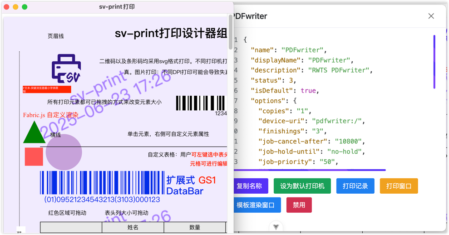Click the print preview vertical scrollbar
Viewport: 449px width, 235px height.
click(x=231, y=32)
